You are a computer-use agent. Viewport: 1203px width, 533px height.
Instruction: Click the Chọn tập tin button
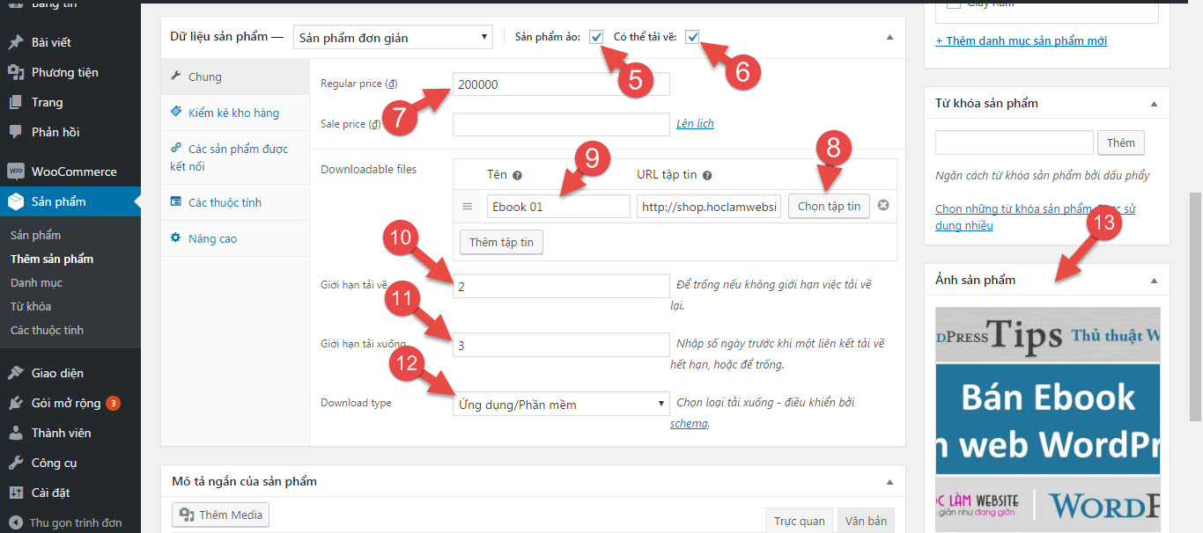coord(829,206)
